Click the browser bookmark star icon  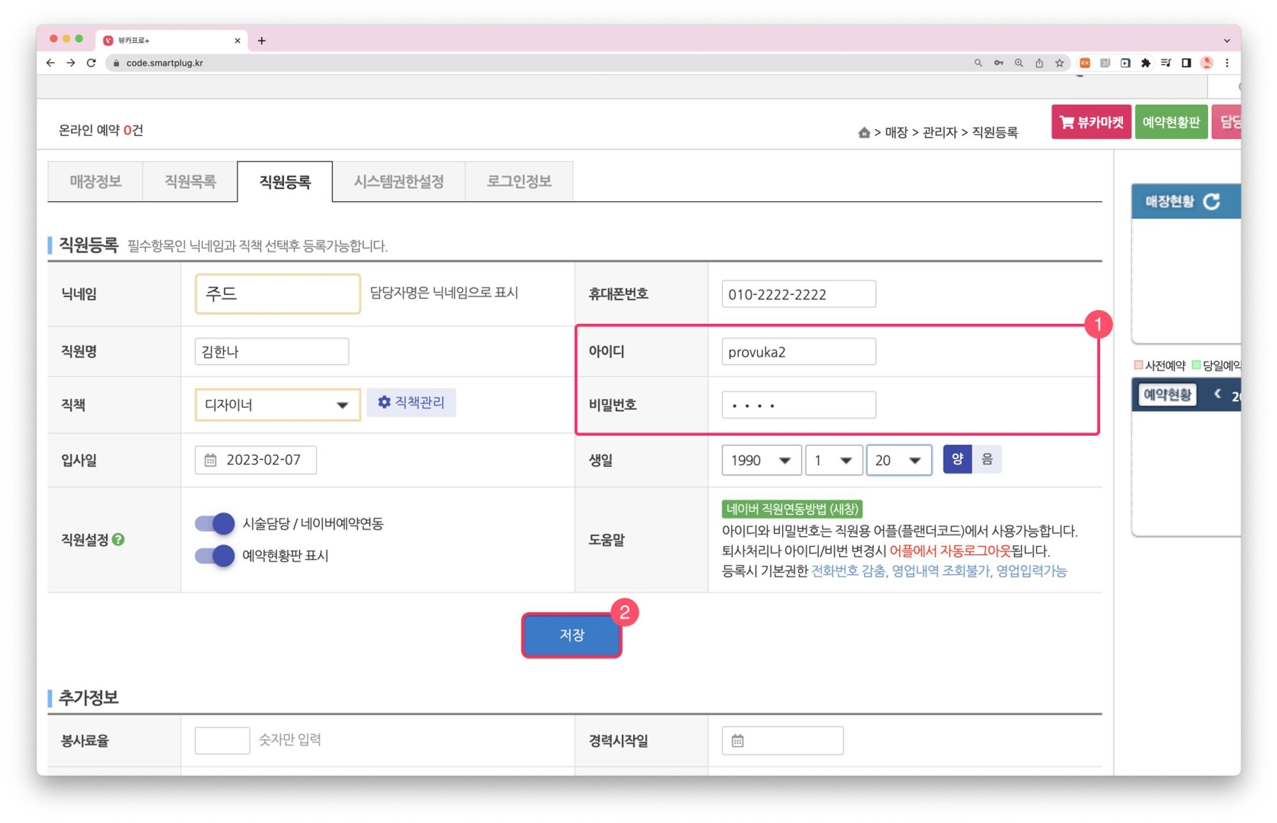1060,63
